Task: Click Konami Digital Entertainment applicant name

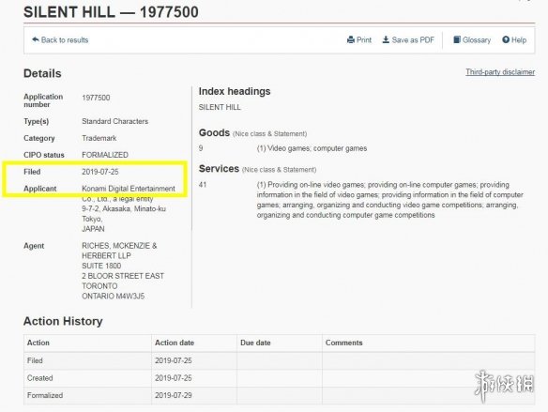Action: (129, 189)
